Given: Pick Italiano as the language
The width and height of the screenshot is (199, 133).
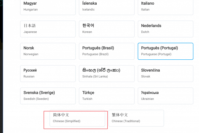Looking at the screenshot, I should point(165,7).
